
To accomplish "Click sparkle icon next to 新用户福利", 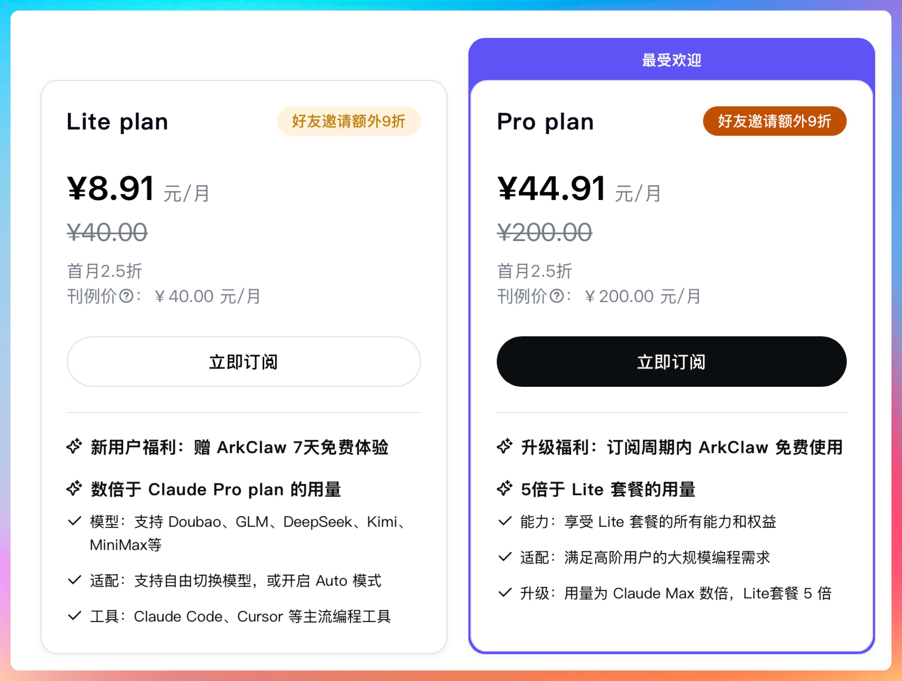I will [x=74, y=447].
